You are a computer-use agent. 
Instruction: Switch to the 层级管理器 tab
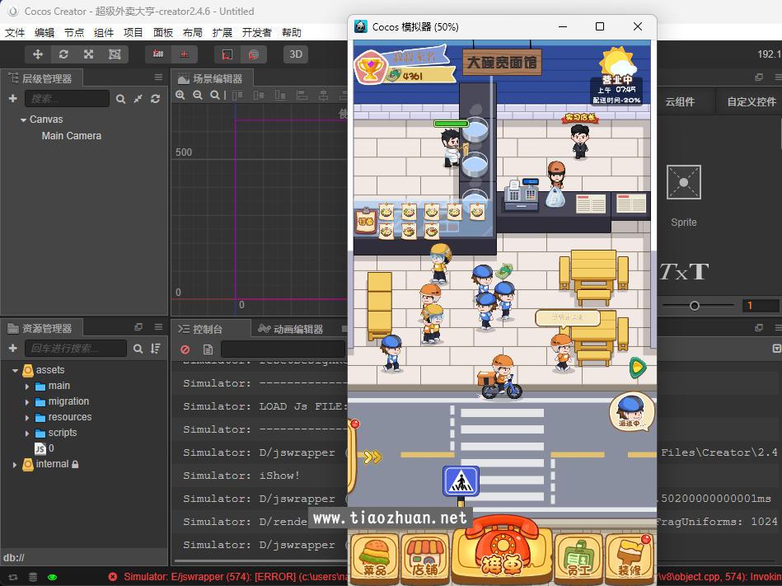41,78
